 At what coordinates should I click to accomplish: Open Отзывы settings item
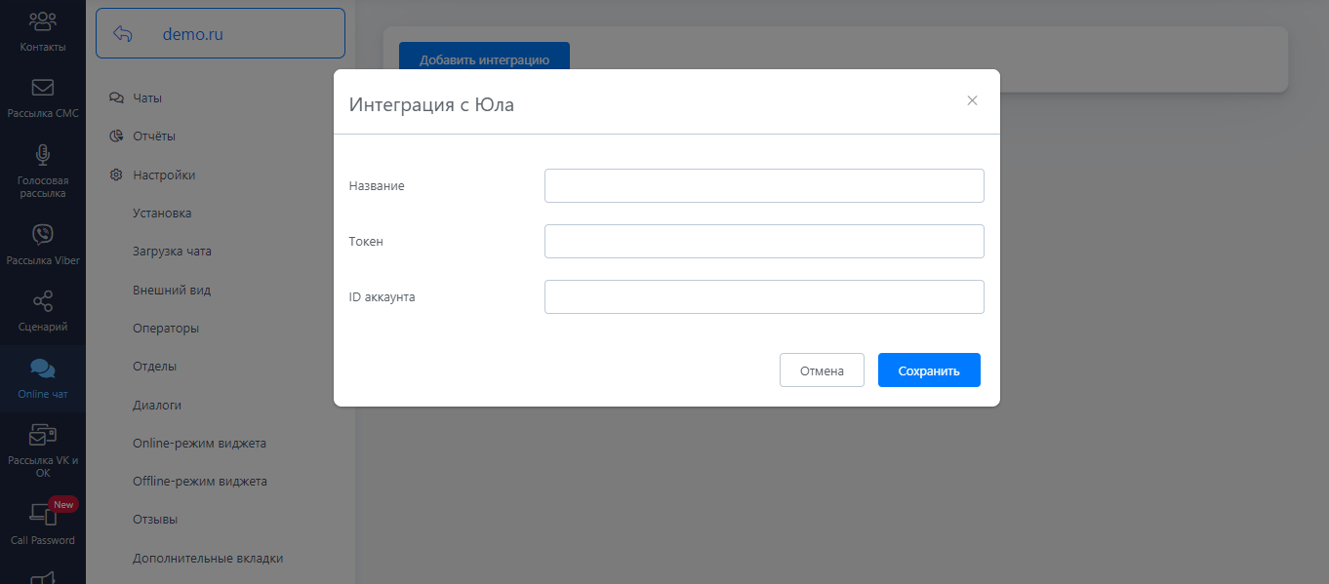tap(155, 520)
